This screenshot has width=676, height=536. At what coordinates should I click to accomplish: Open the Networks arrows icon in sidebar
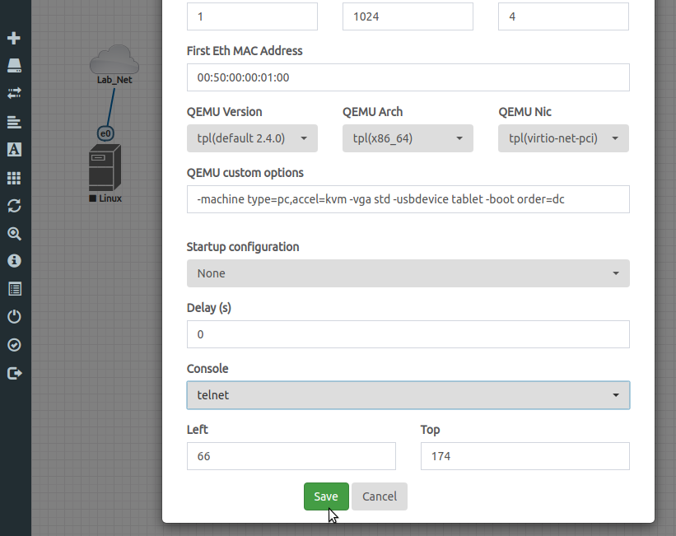(14, 93)
